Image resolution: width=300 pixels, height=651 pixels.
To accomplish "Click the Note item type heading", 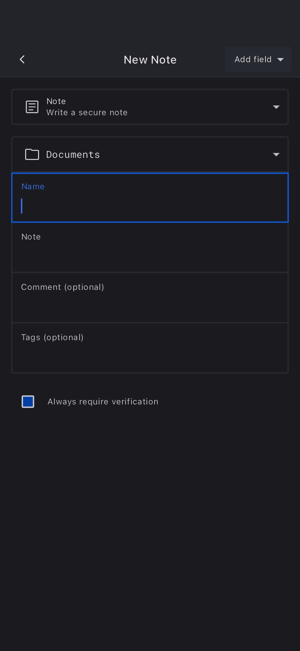I will pos(56,101).
